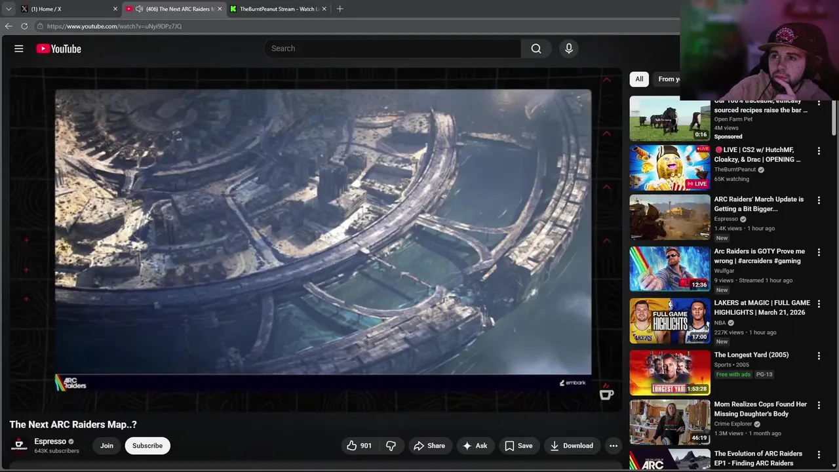The height and width of the screenshot is (472, 839).
Task: Select the From your search chip
Action: click(668, 79)
